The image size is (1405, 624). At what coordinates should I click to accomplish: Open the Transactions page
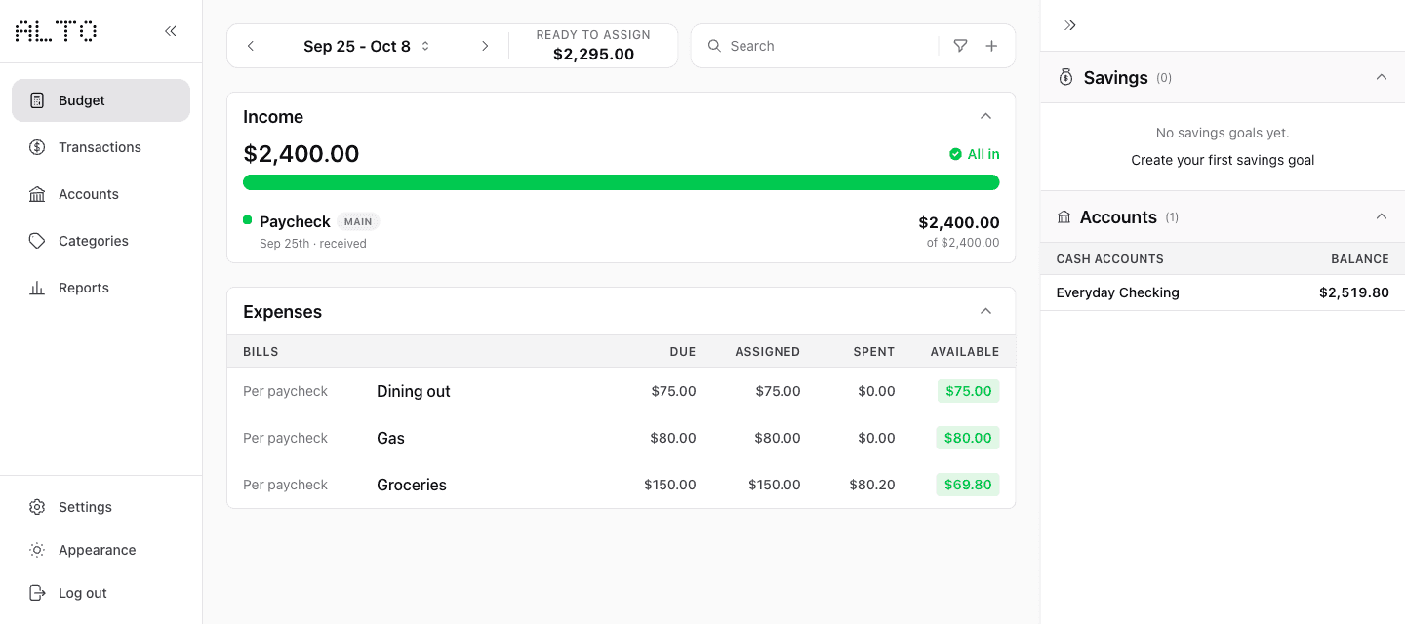pyautogui.click(x=100, y=147)
